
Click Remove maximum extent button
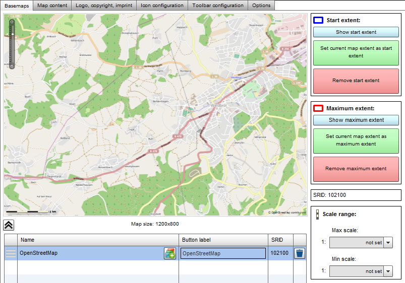coord(356,169)
